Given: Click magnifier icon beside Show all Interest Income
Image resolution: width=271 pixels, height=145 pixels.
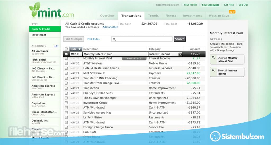Looking at the screenshot, I should (x=213, y=70).
